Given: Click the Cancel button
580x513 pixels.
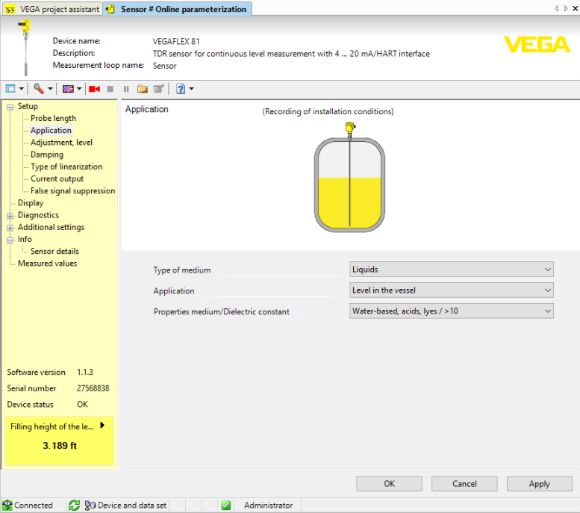Looking at the screenshot, I should [464, 484].
